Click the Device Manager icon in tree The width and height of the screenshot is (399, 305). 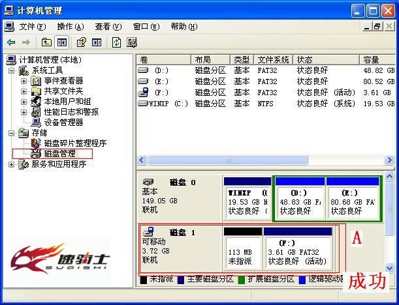pos(36,123)
